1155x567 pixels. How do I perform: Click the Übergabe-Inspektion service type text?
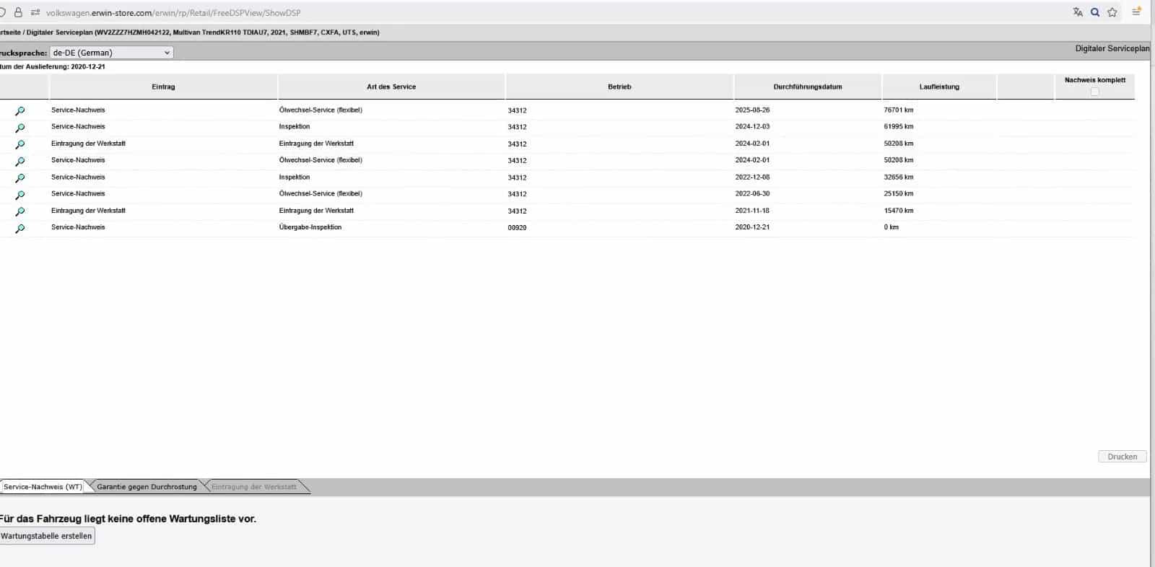click(310, 227)
